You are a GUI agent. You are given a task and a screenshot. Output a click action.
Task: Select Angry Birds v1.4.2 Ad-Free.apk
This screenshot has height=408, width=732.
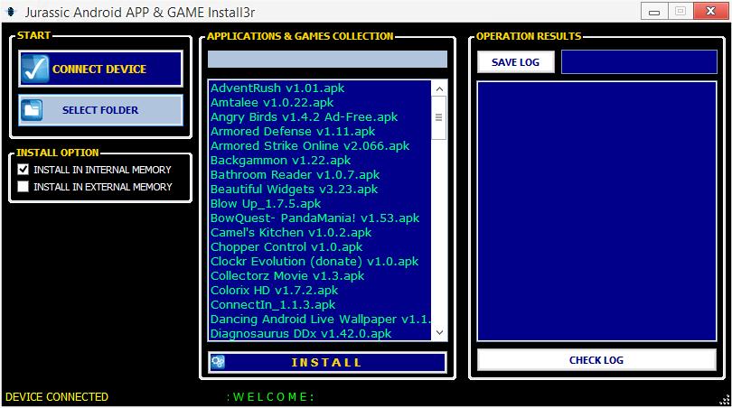(x=304, y=117)
